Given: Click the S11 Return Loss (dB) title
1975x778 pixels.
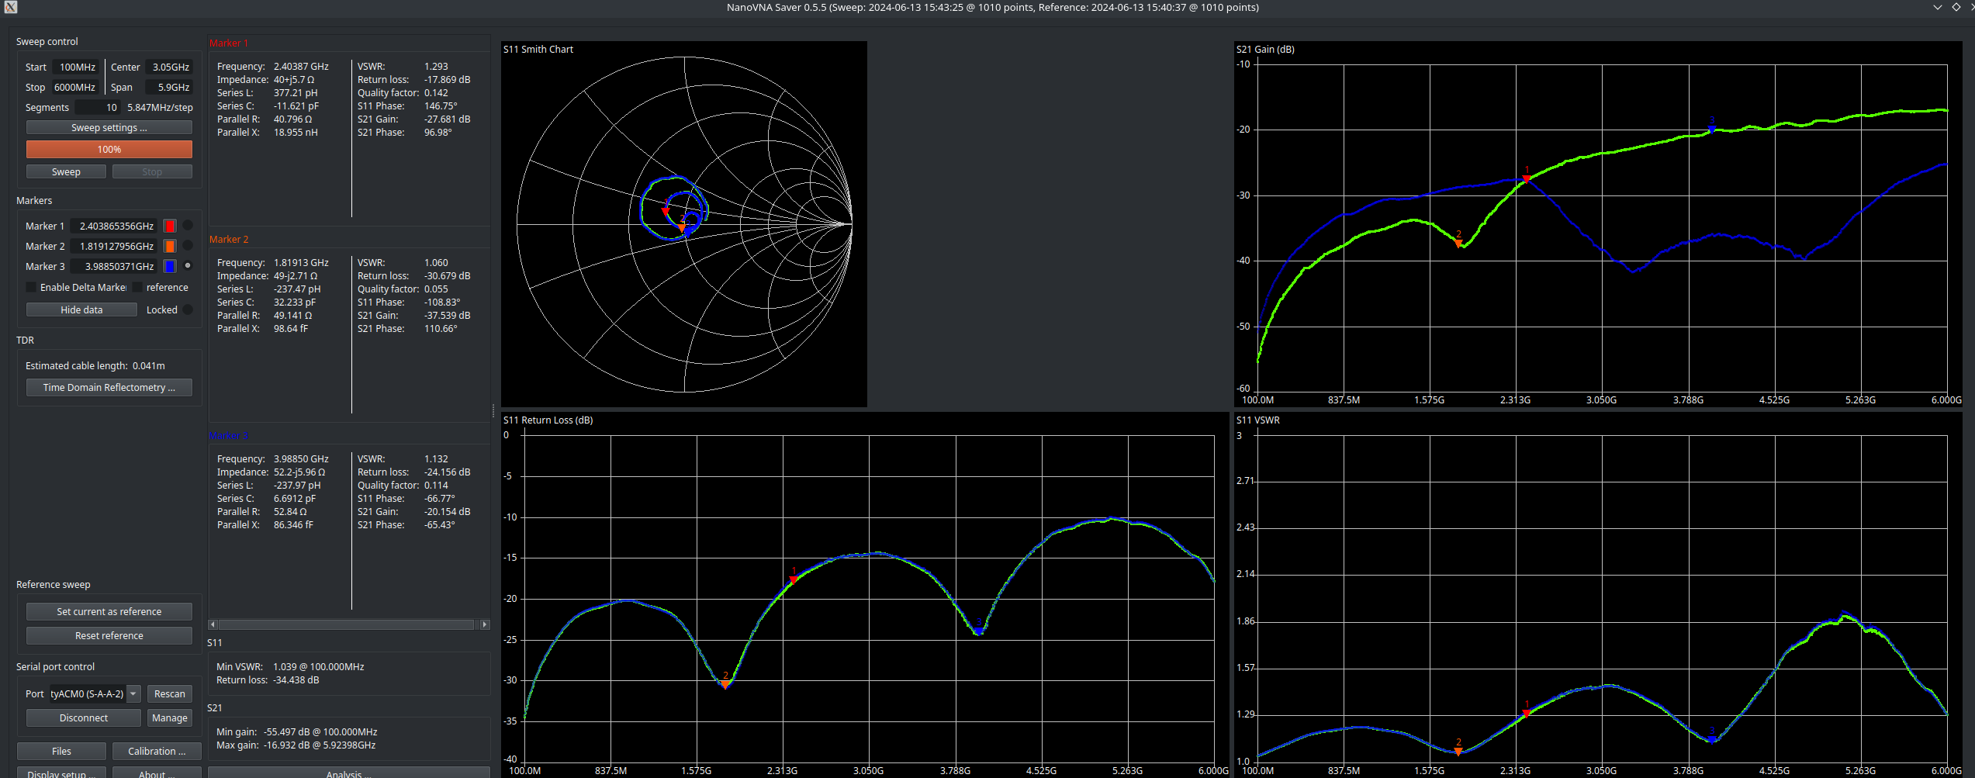Looking at the screenshot, I should point(548,420).
